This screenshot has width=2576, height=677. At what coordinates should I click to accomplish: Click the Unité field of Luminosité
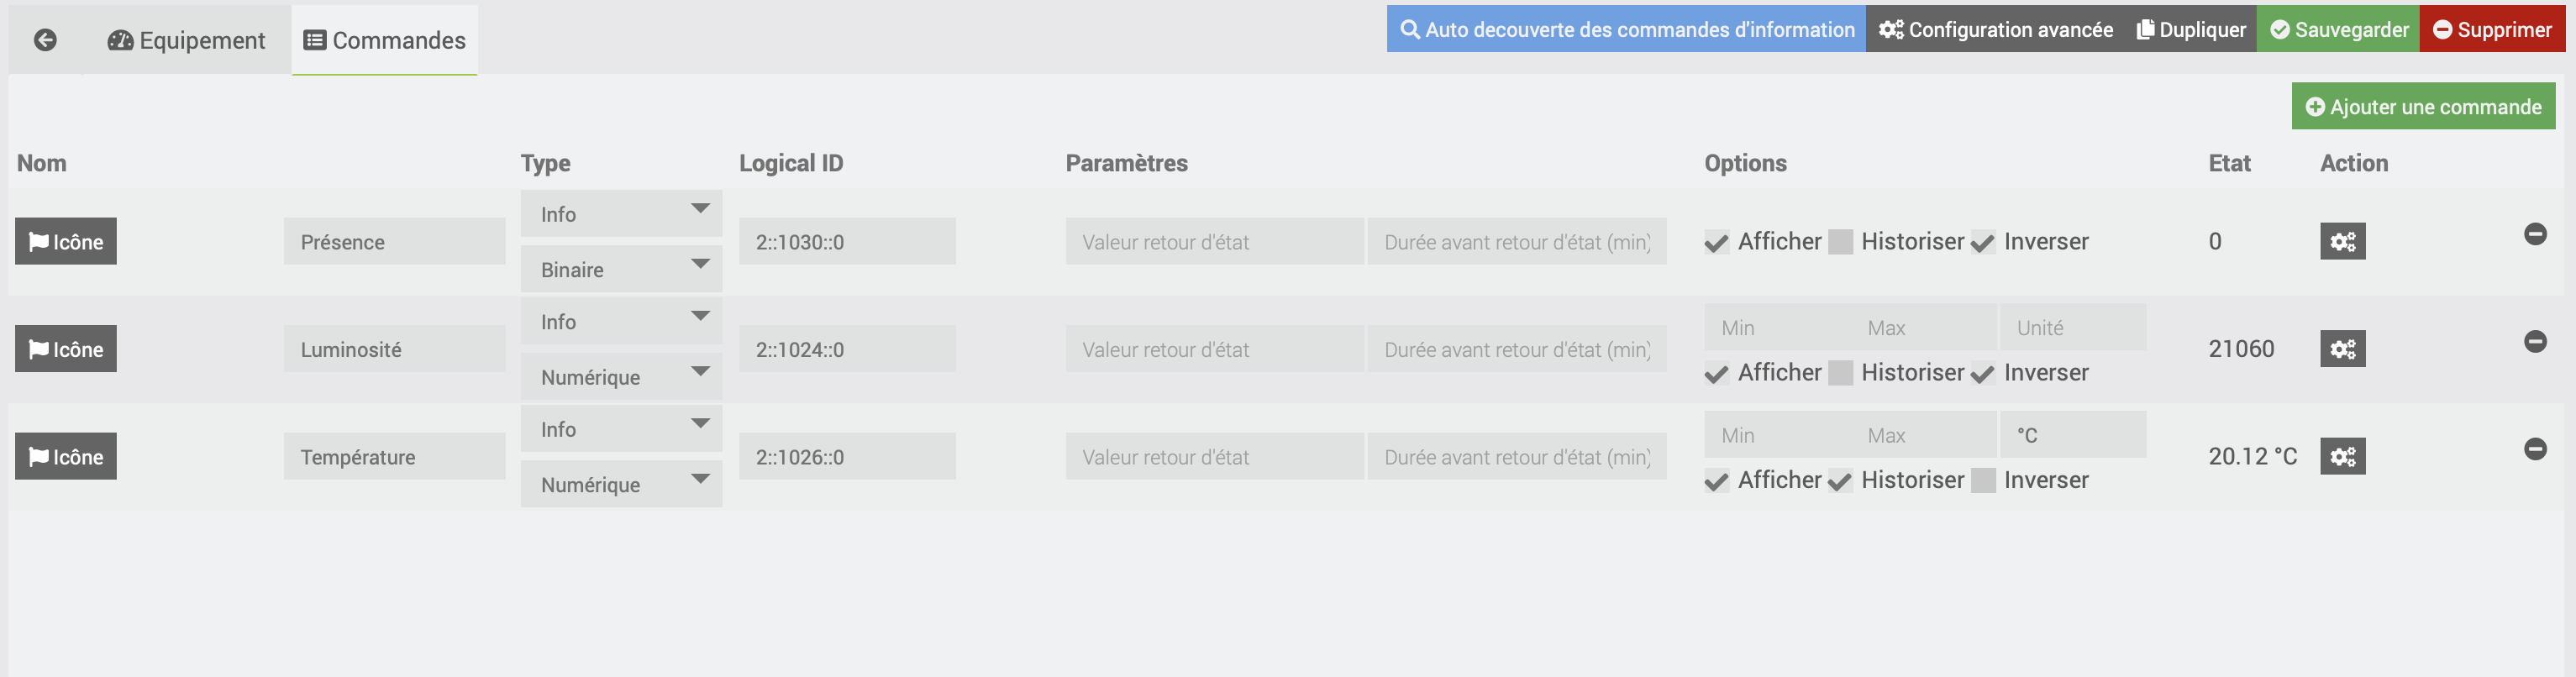[x=2072, y=328]
